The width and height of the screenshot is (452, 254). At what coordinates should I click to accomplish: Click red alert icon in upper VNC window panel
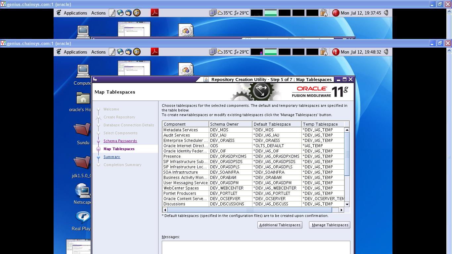tap(336, 13)
